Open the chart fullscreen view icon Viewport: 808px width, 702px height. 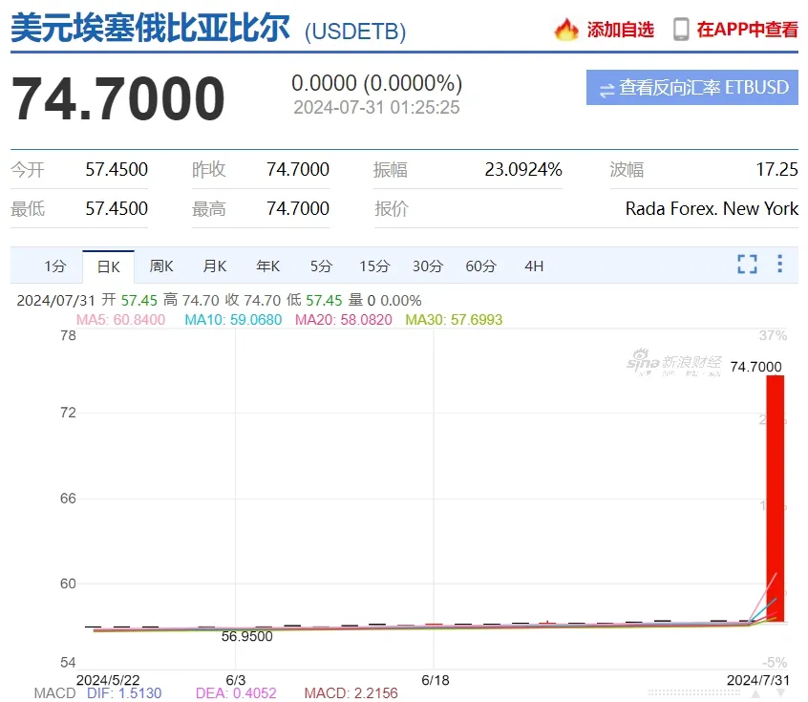tap(747, 266)
